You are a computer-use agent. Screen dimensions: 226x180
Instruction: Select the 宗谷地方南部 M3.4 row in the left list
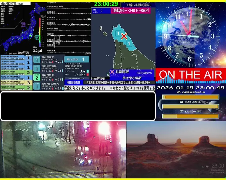pyautogui.click(x=16, y=57)
